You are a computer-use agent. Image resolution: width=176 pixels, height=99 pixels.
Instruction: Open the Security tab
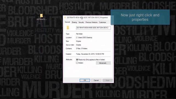pos(81,22)
